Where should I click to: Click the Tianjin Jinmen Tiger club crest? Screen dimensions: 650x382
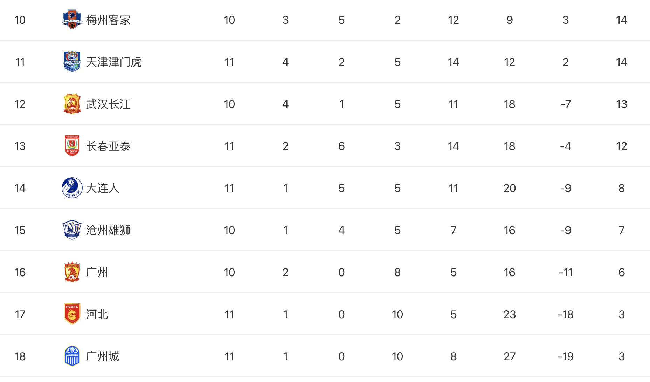72,62
